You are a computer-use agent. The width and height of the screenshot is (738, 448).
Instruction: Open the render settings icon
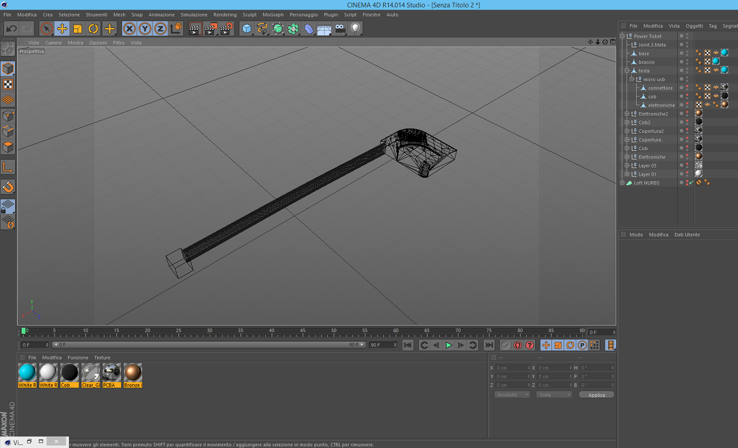point(226,29)
